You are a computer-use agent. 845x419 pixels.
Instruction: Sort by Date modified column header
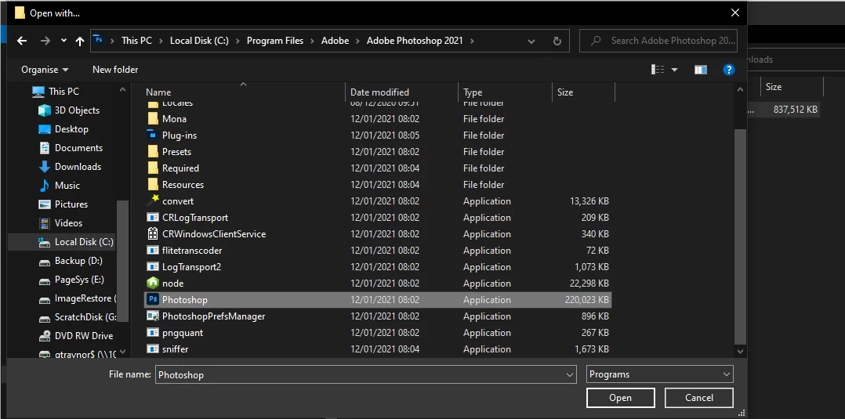click(379, 92)
